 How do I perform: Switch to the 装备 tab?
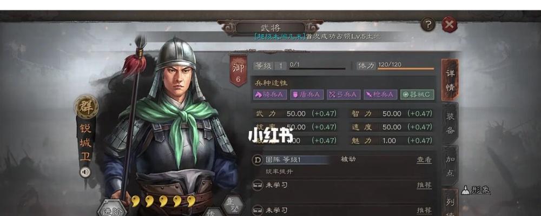coord(450,123)
